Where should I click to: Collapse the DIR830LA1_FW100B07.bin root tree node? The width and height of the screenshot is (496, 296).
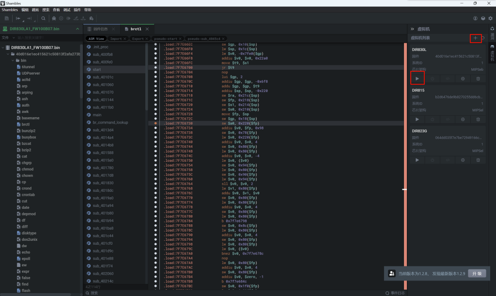(3, 47)
